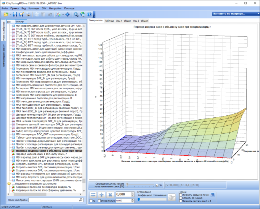Click the Коэффициент сглаживания slider handle
The image size is (260, 209).
[139, 199]
